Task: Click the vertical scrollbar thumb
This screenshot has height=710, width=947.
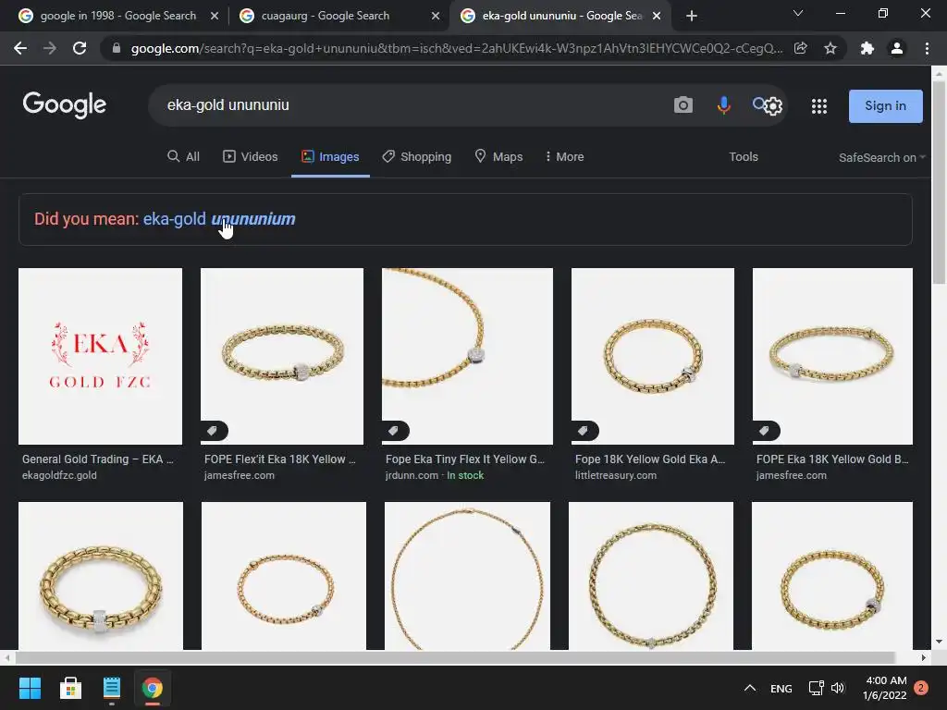Action: point(939,181)
